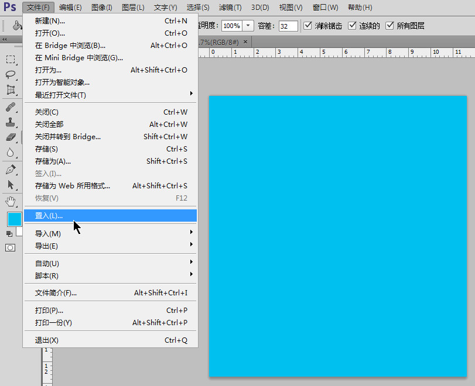This screenshot has height=386, width=475.
Task: Select the highlighted 置入(L)... entry
Action: (110, 216)
